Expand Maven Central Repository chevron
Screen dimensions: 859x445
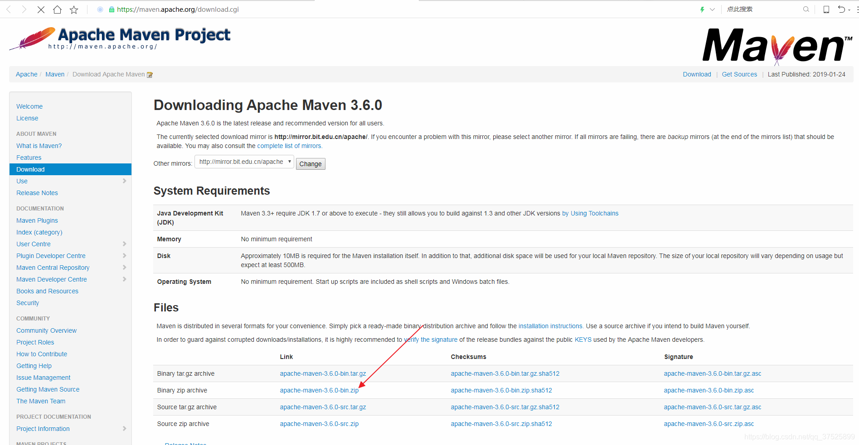click(x=125, y=268)
